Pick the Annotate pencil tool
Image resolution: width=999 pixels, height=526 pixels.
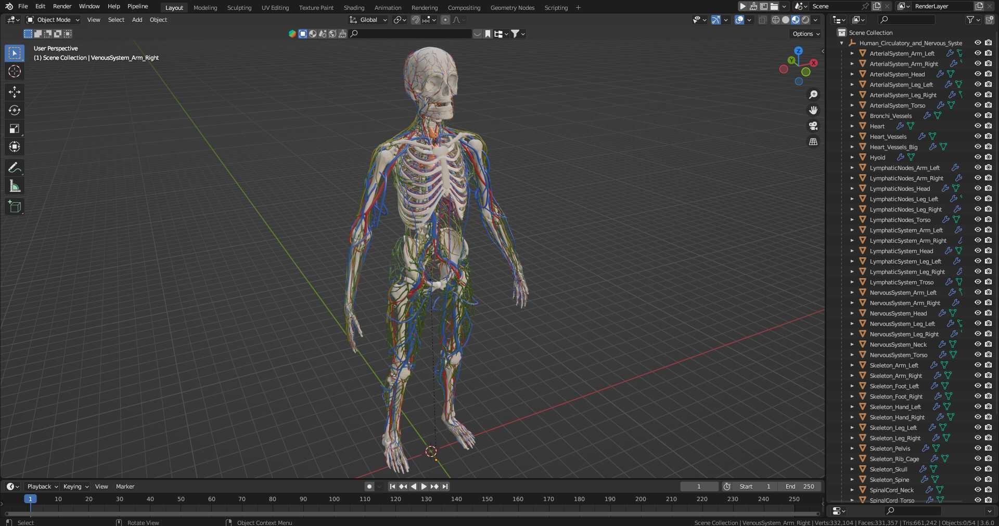15,167
